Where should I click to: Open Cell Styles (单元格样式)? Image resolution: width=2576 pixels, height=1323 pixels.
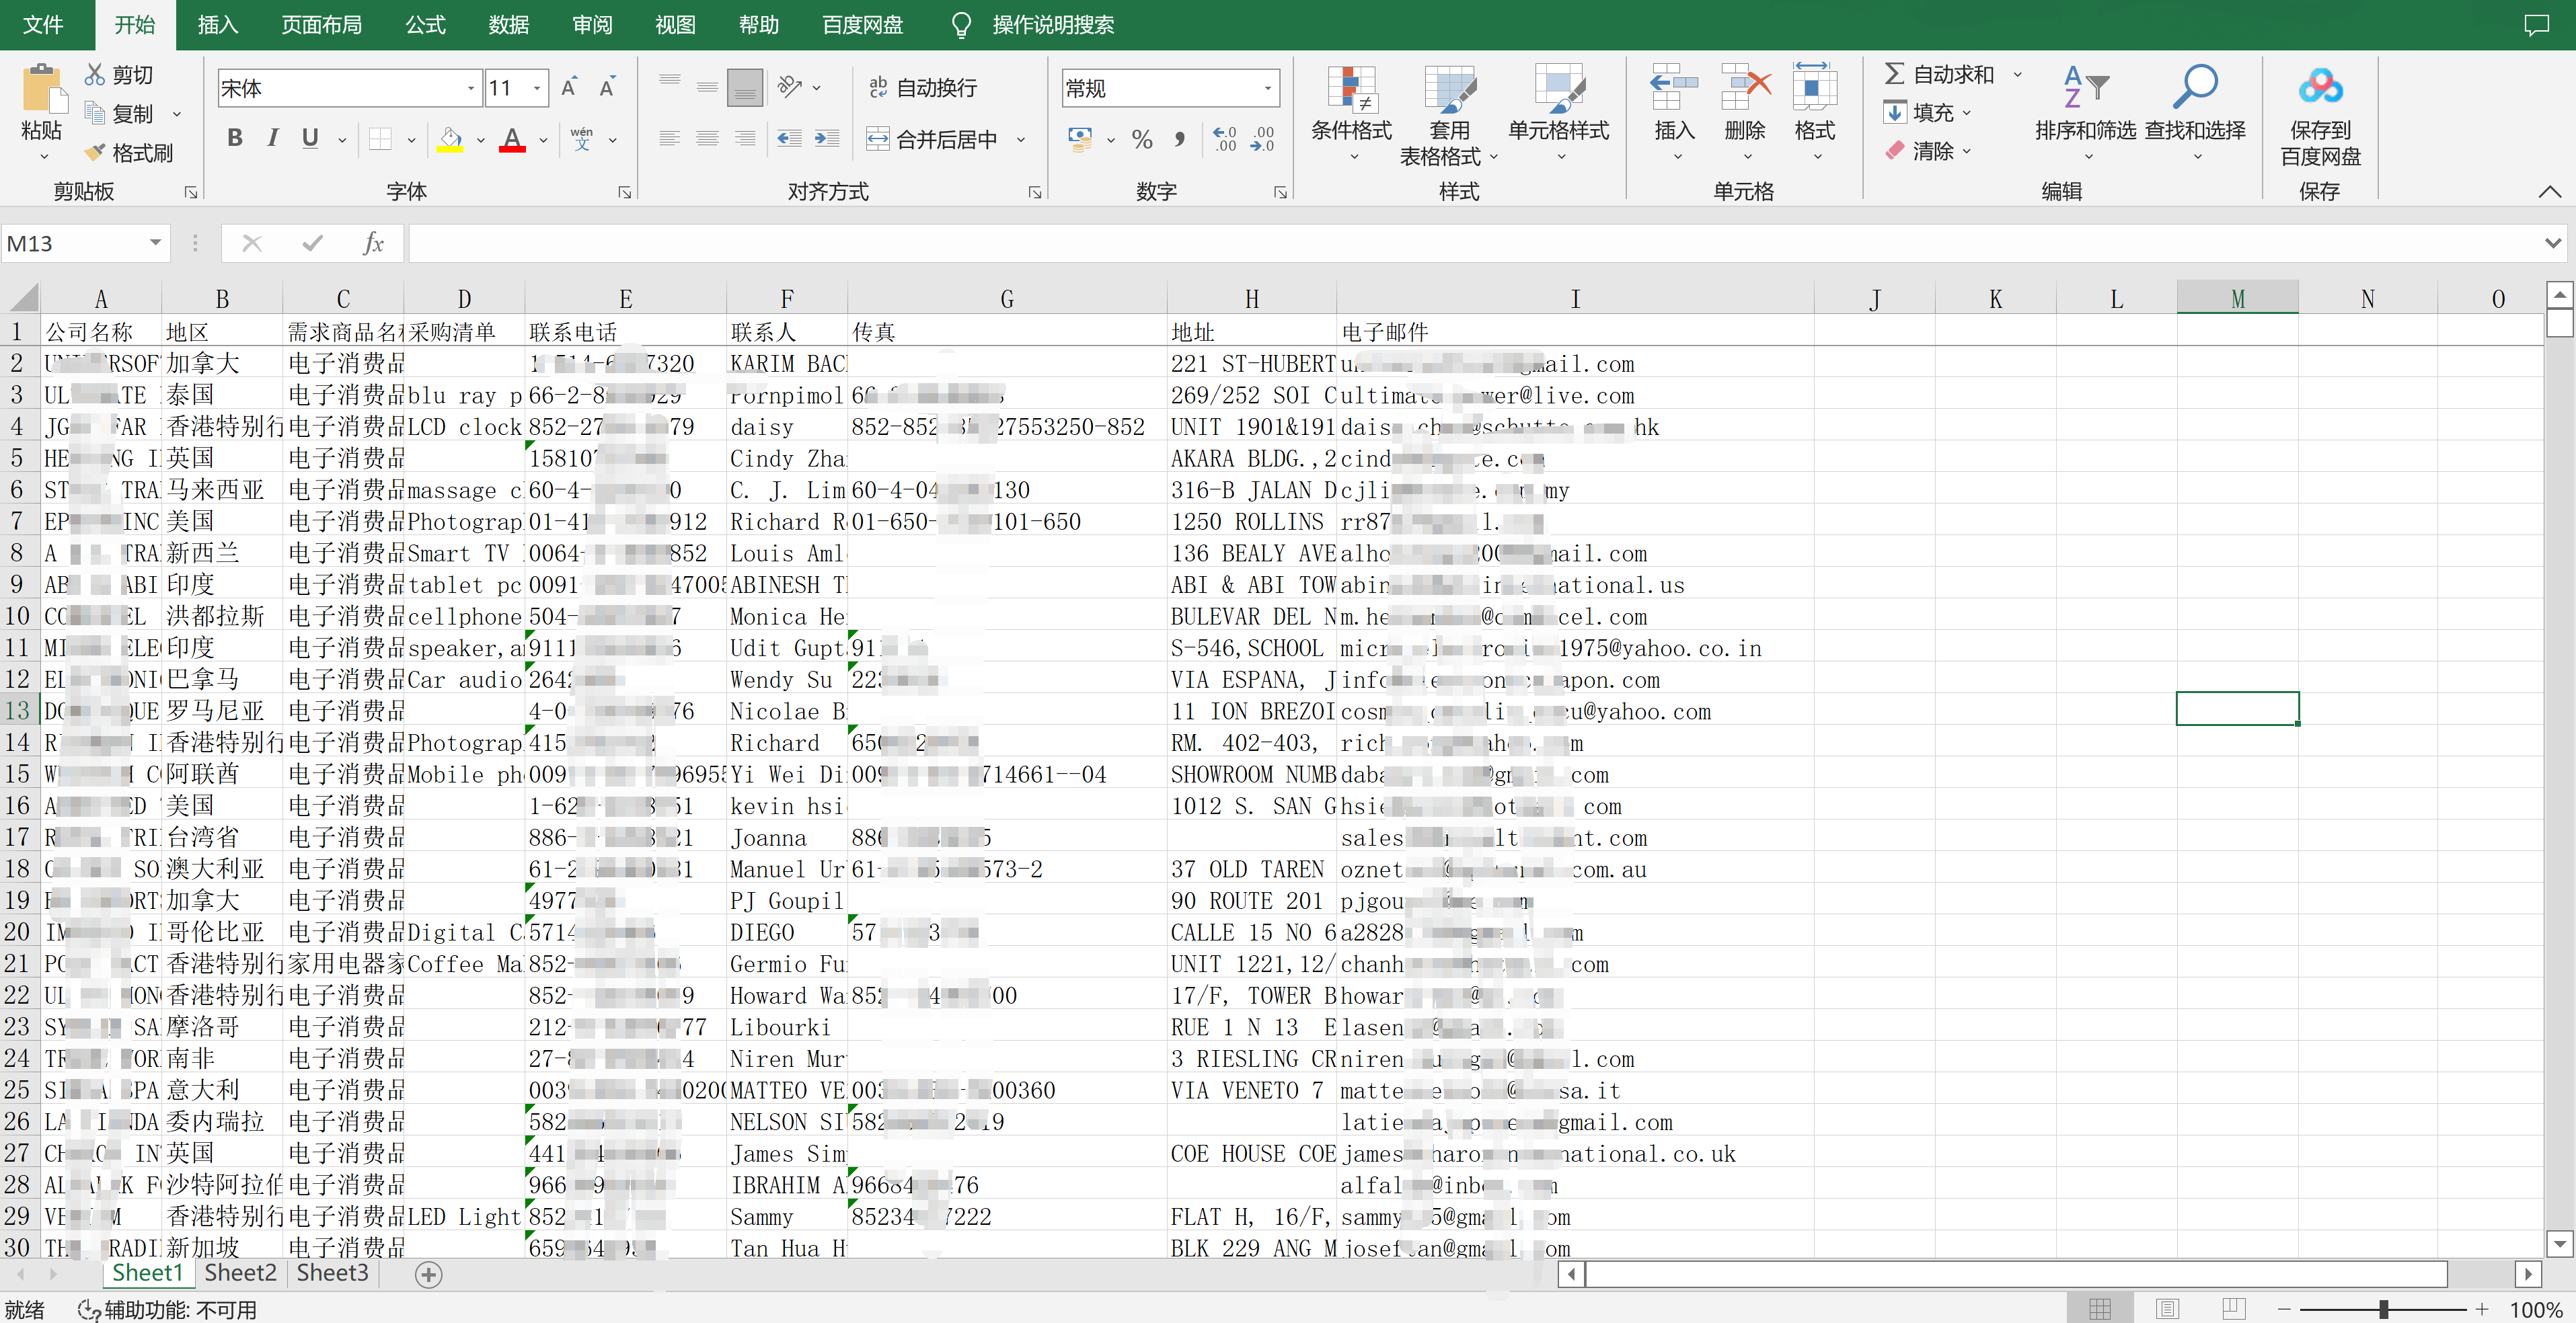point(1559,114)
